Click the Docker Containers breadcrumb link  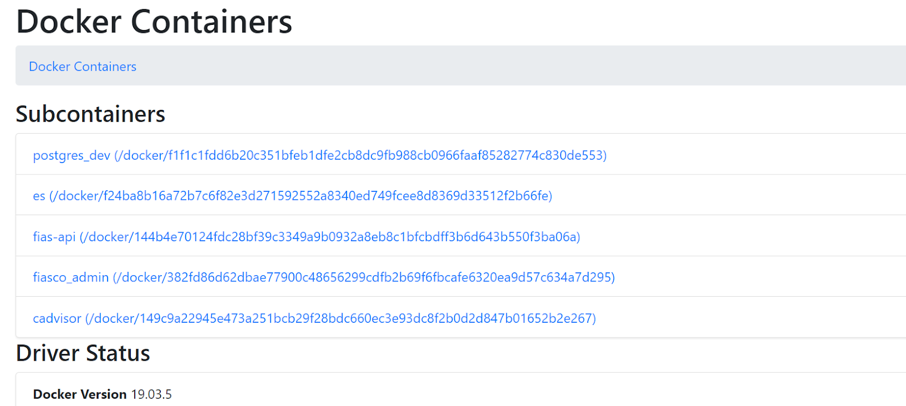click(83, 67)
